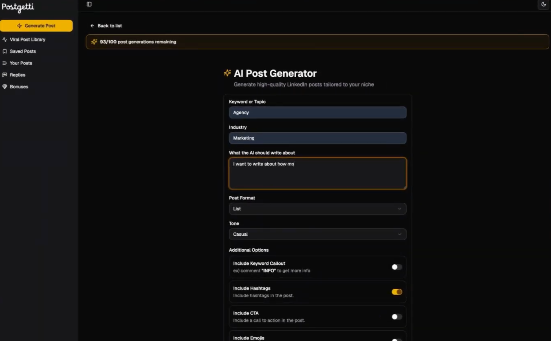Click inside the Keyword or Topic field

click(x=317, y=112)
